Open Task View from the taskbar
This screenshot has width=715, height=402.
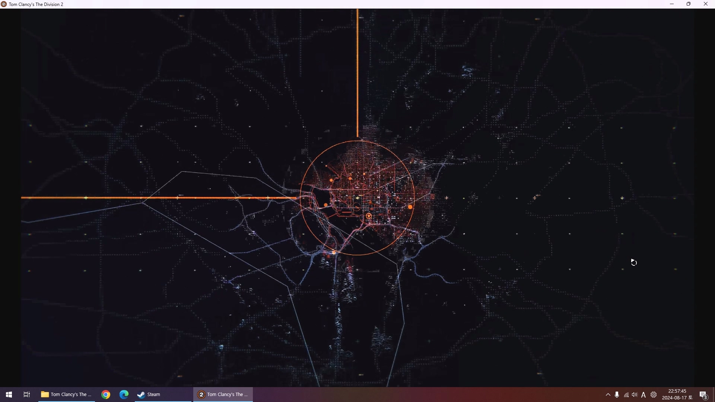click(x=27, y=395)
